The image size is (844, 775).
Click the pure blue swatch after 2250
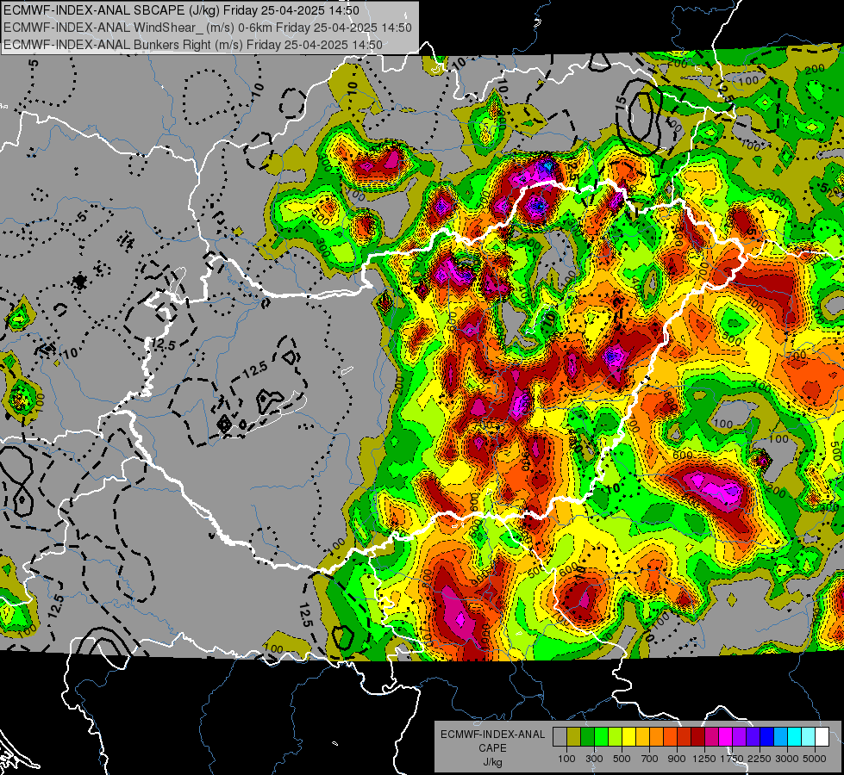tap(766, 736)
